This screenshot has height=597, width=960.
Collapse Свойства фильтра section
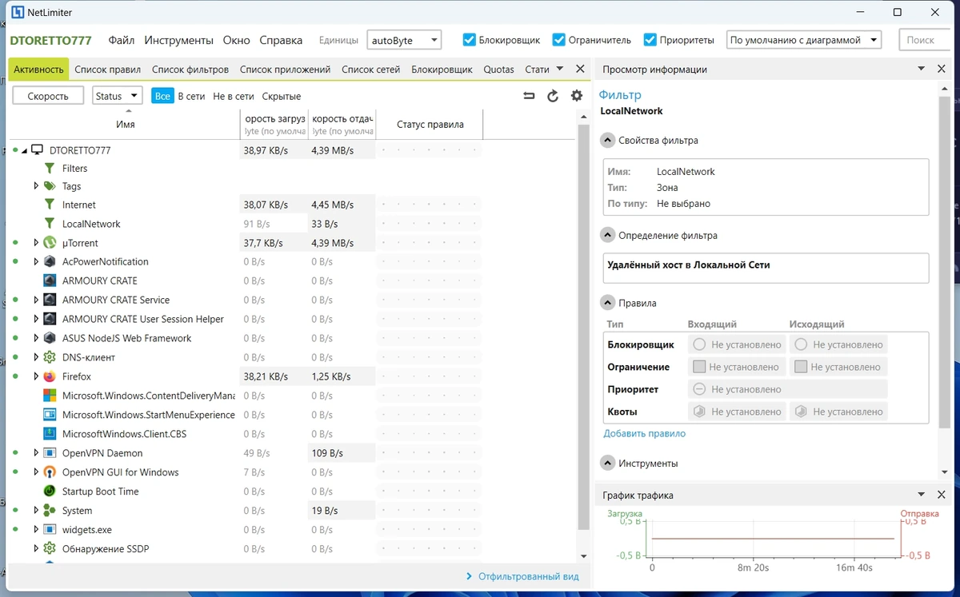[x=607, y=140]
